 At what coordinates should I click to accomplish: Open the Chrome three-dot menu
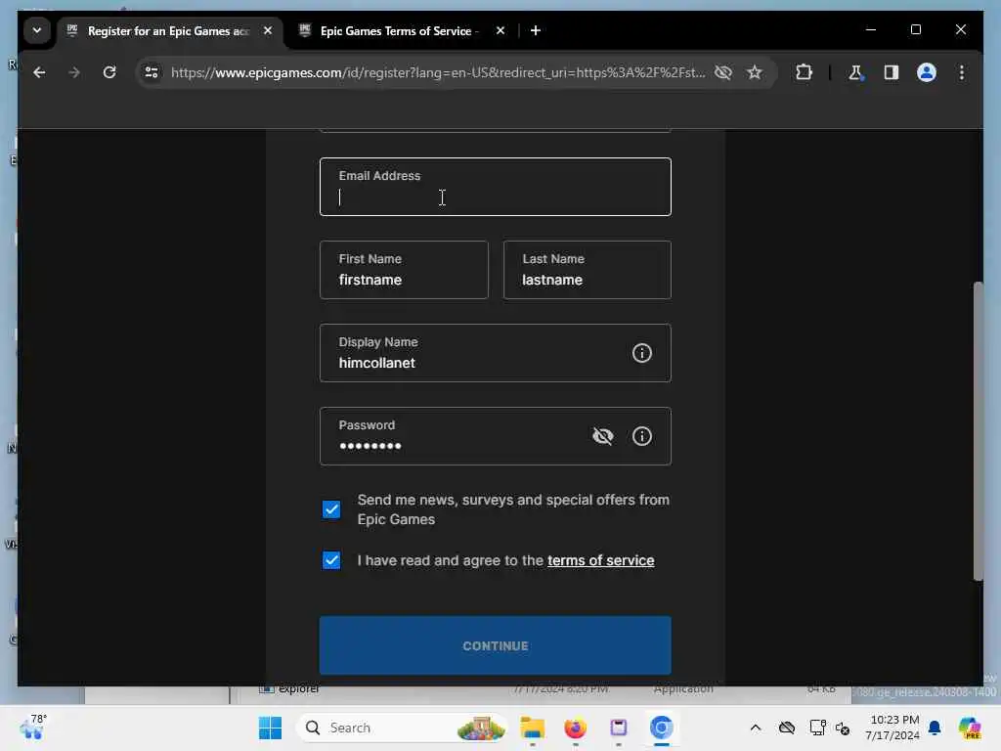pos(962,72)
